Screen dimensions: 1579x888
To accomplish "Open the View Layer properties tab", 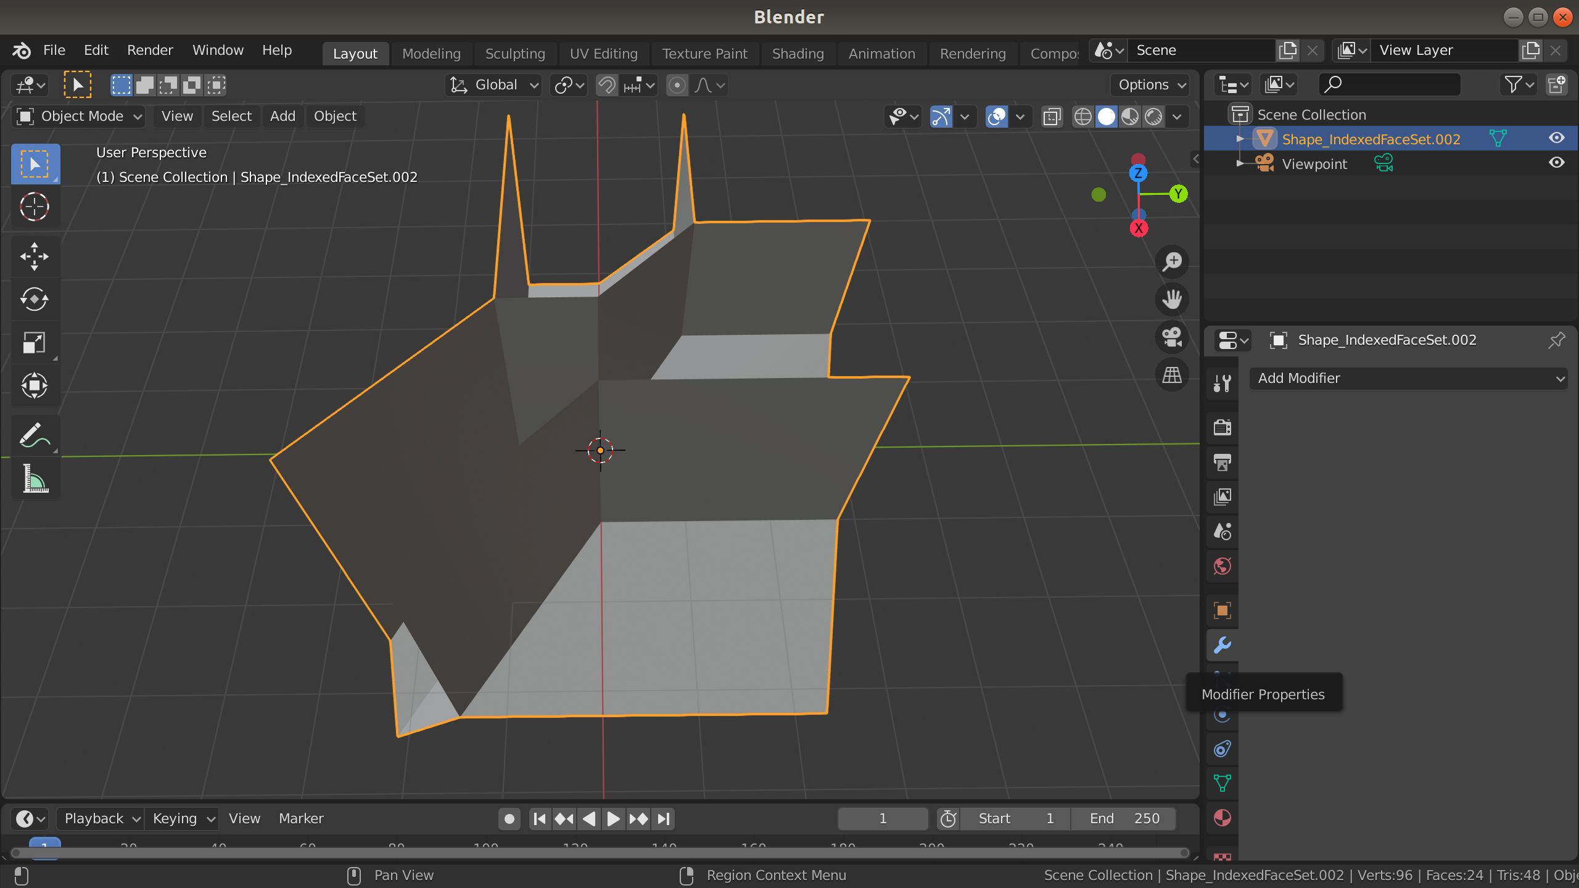I will click(1222, 496).
